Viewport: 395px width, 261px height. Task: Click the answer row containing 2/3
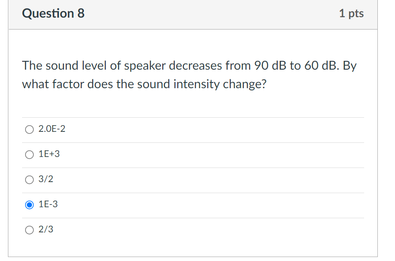(x=194, y=230)
